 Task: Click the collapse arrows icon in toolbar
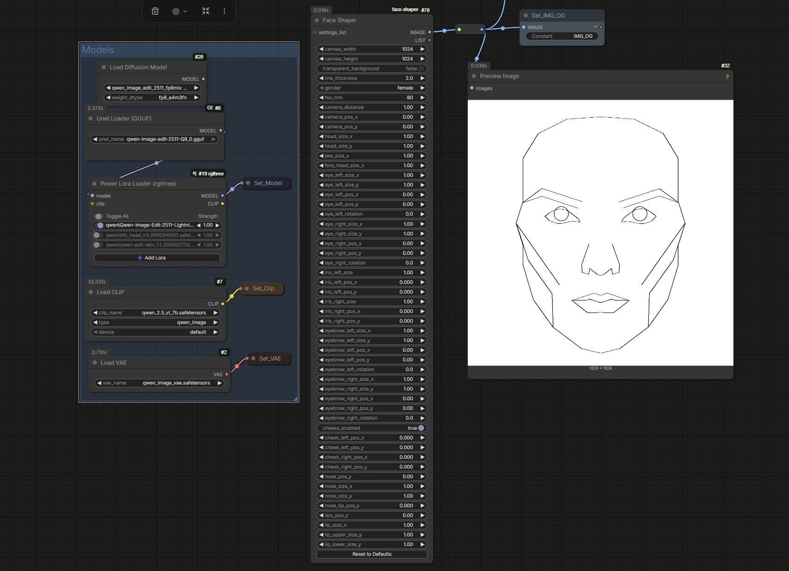(x=206, y=11)
